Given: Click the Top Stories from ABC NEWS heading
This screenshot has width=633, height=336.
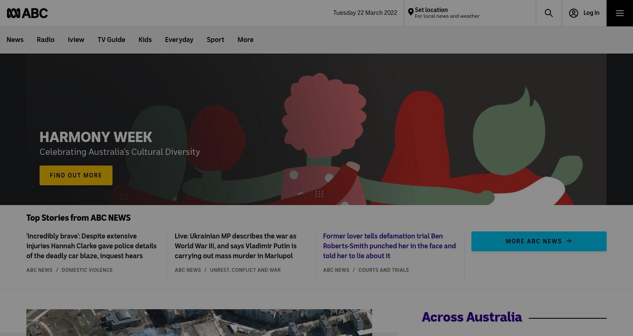Looking at the screenshot, I should (x=78, y=218).
